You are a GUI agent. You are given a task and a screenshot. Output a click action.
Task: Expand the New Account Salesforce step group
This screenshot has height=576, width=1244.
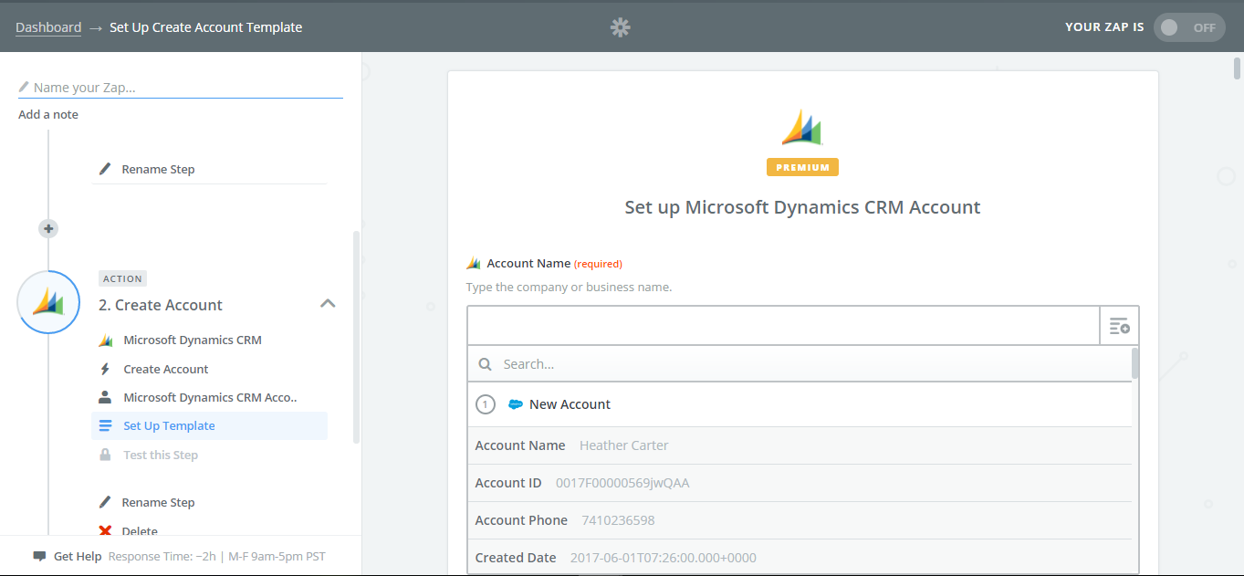[x=800, y=404]
